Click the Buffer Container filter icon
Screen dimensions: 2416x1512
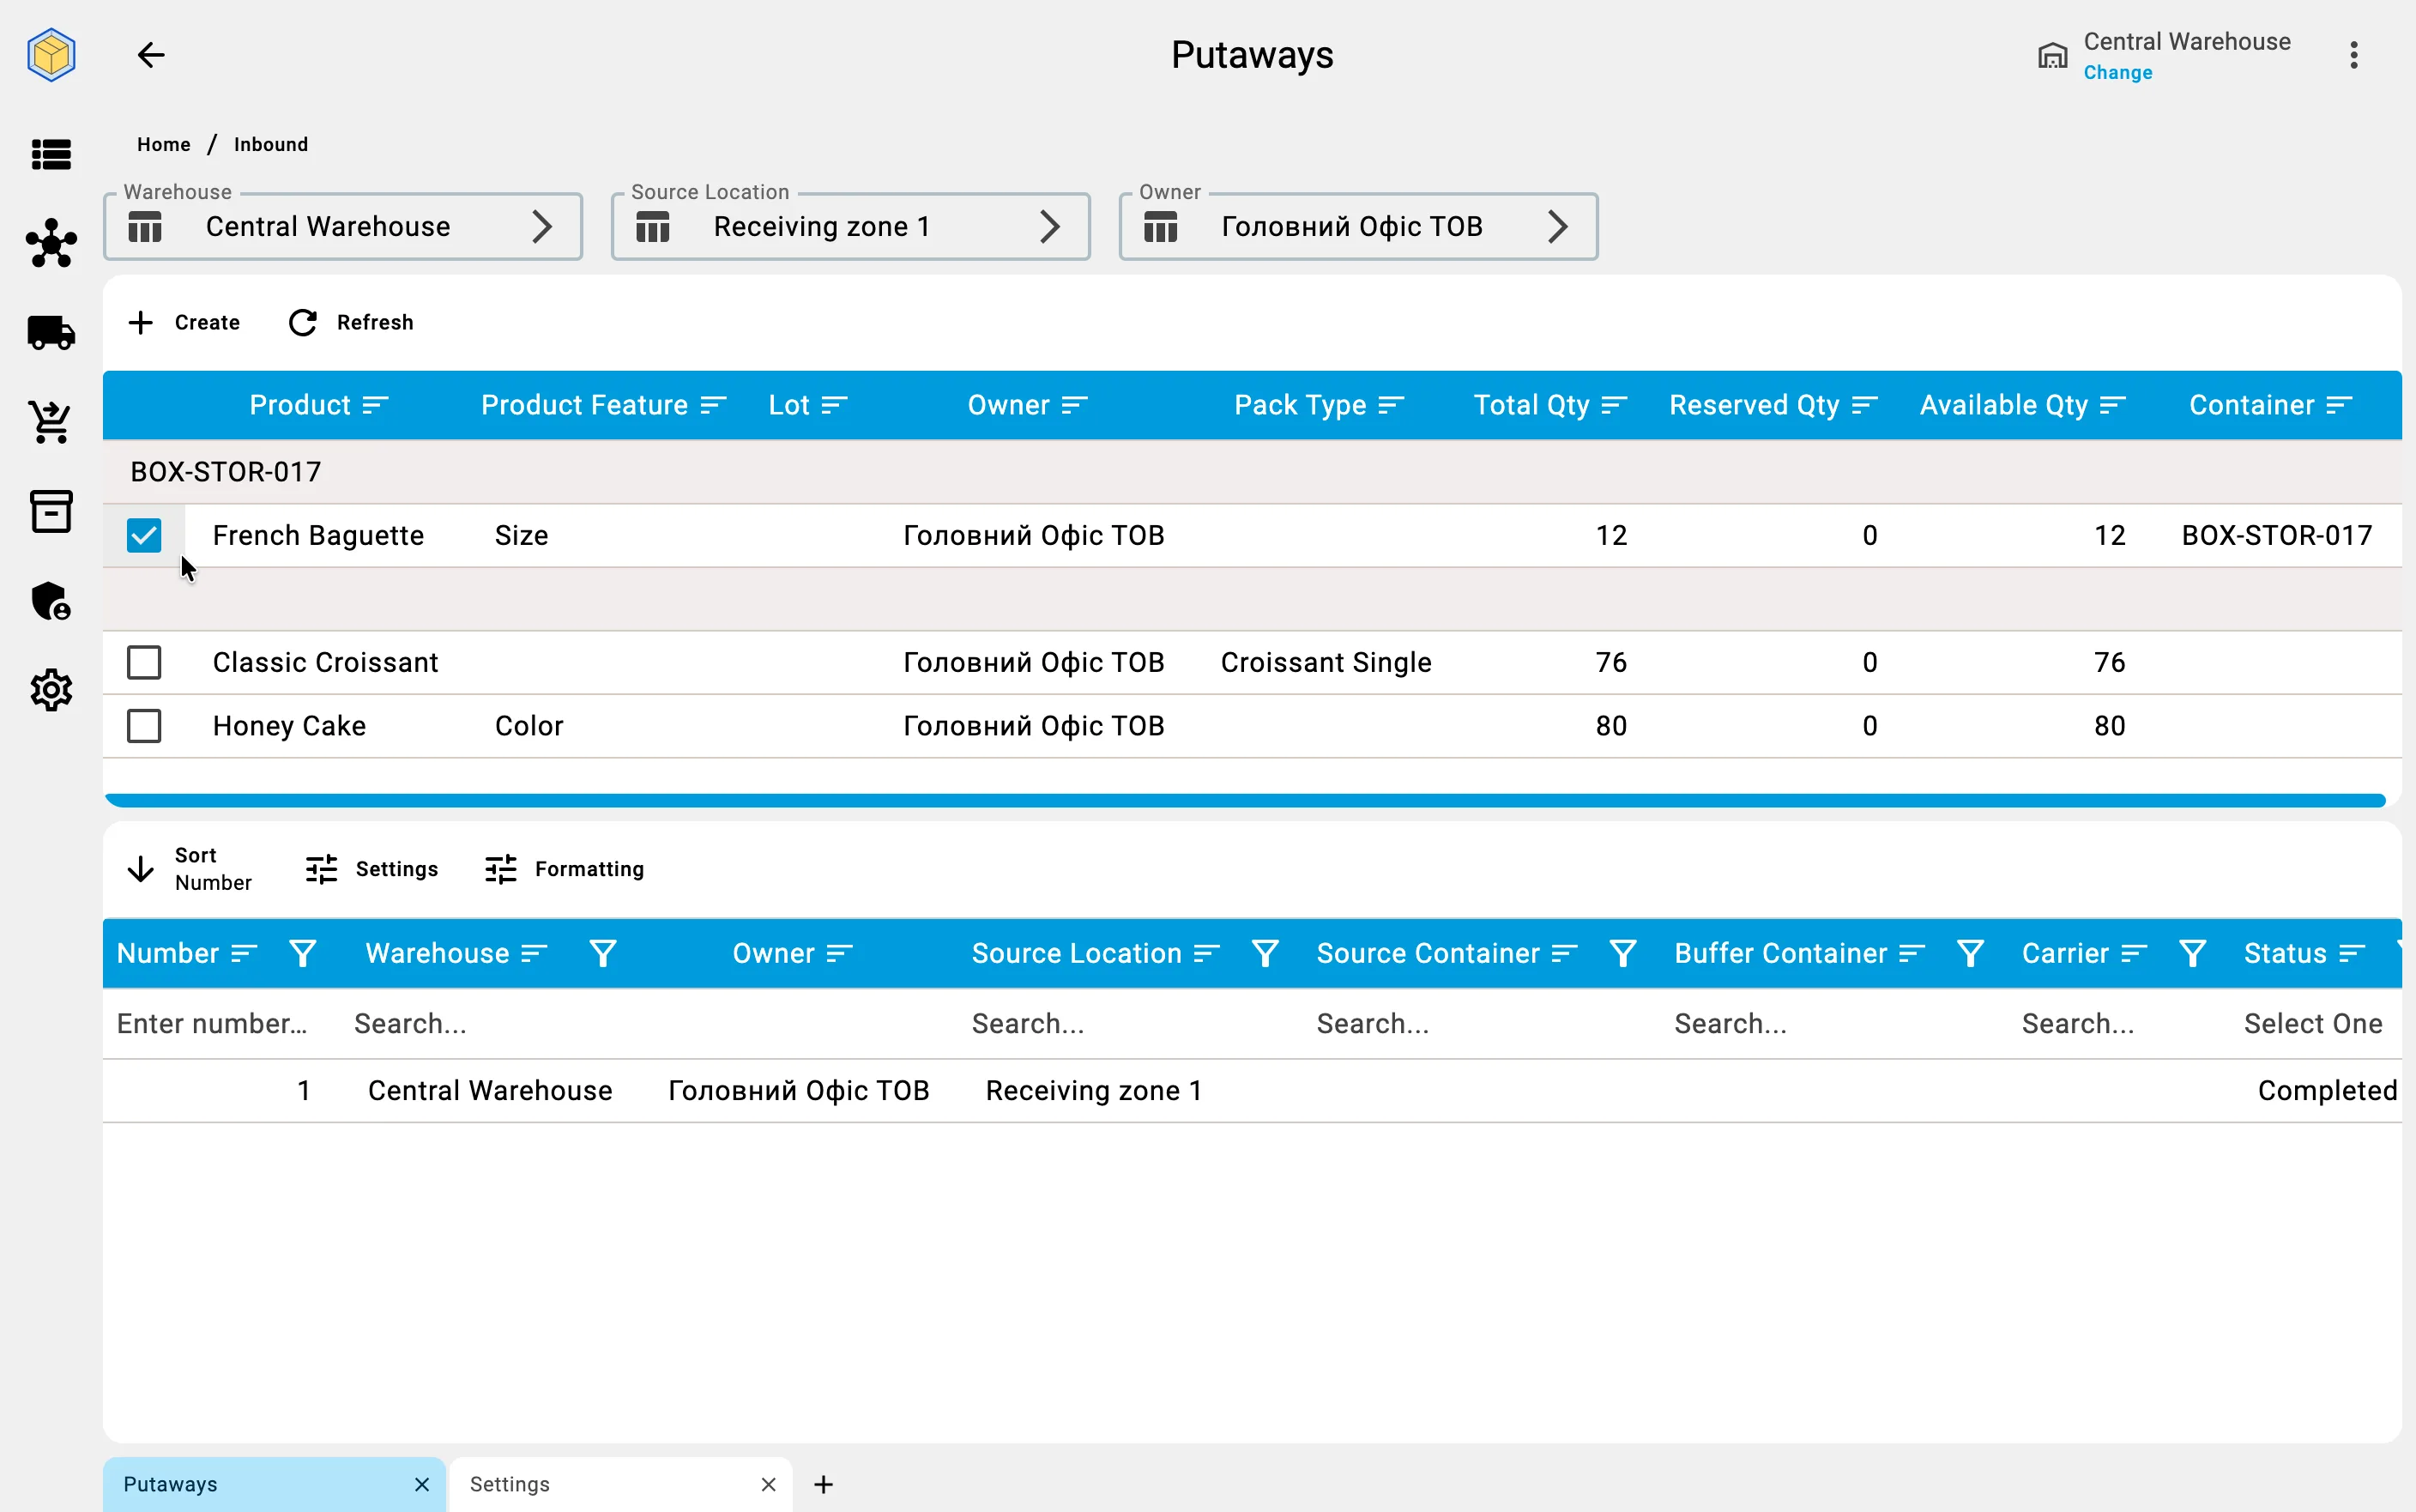(x=1970, y=953)
